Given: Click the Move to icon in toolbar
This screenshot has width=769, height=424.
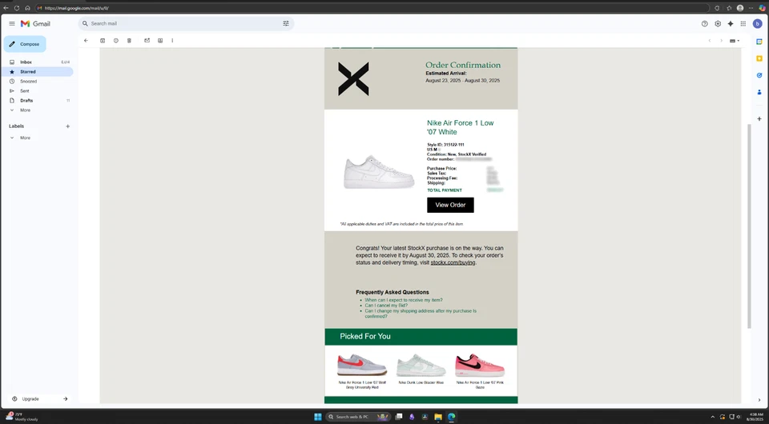Looking at the screenshot, I should (x=160, y=41).
